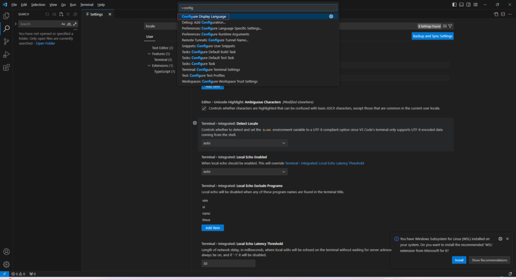Open the Manage gear in activity bar
This screenshot has width=516, height=279.
[x=7, y=264]
